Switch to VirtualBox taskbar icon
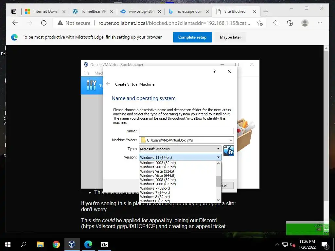Screen dimensions: 335x251 (72, 244)
